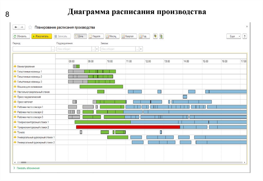Select the Рабочее место слесаря 1 icon
Screen dimensions: 263x181
tap(15, 107)
